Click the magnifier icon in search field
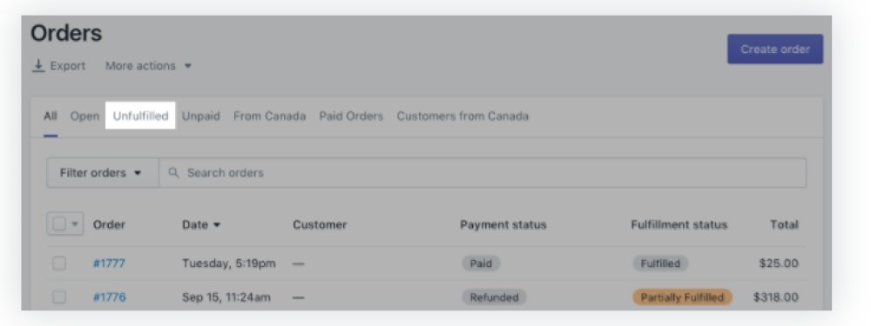This screenshot has width=871, height=326. (174, 173)
